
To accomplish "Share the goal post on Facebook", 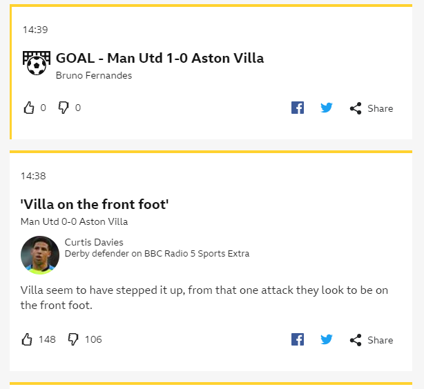I will click(x=298, y=108).
